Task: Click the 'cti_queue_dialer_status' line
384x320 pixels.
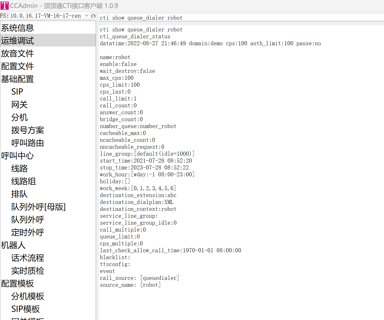Action: pyautogui.click(x=135, y=37)
